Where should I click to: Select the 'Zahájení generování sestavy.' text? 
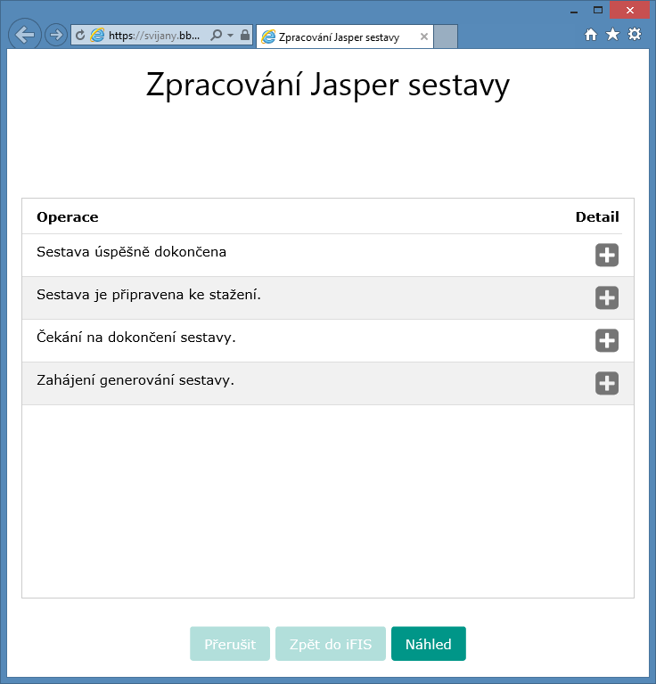coord(135,380)
